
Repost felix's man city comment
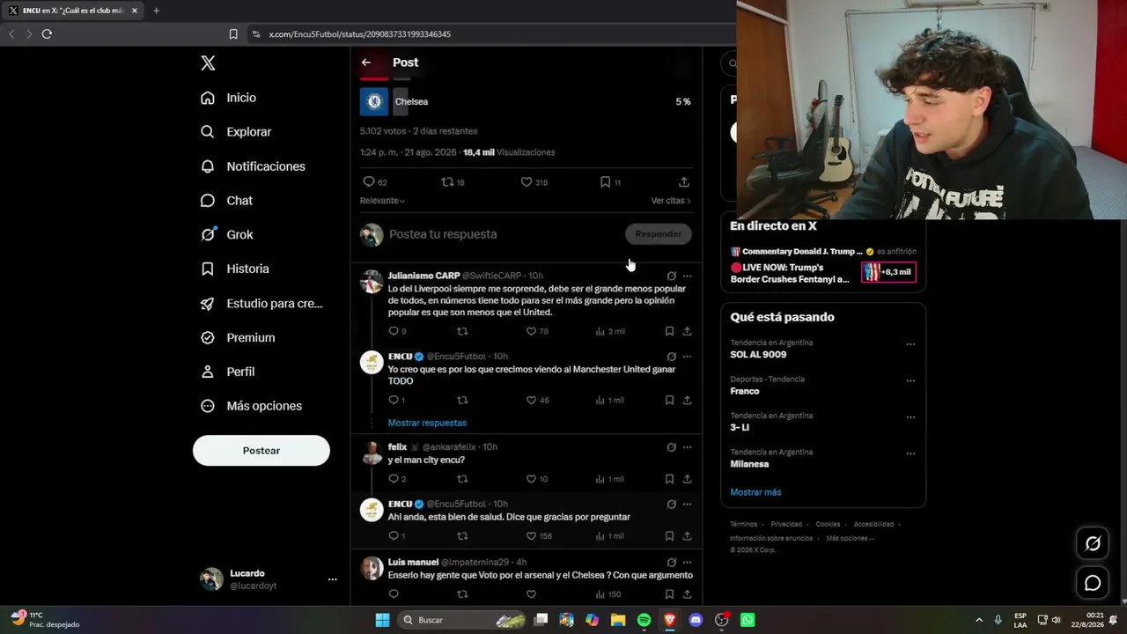(x=462, y=479)
